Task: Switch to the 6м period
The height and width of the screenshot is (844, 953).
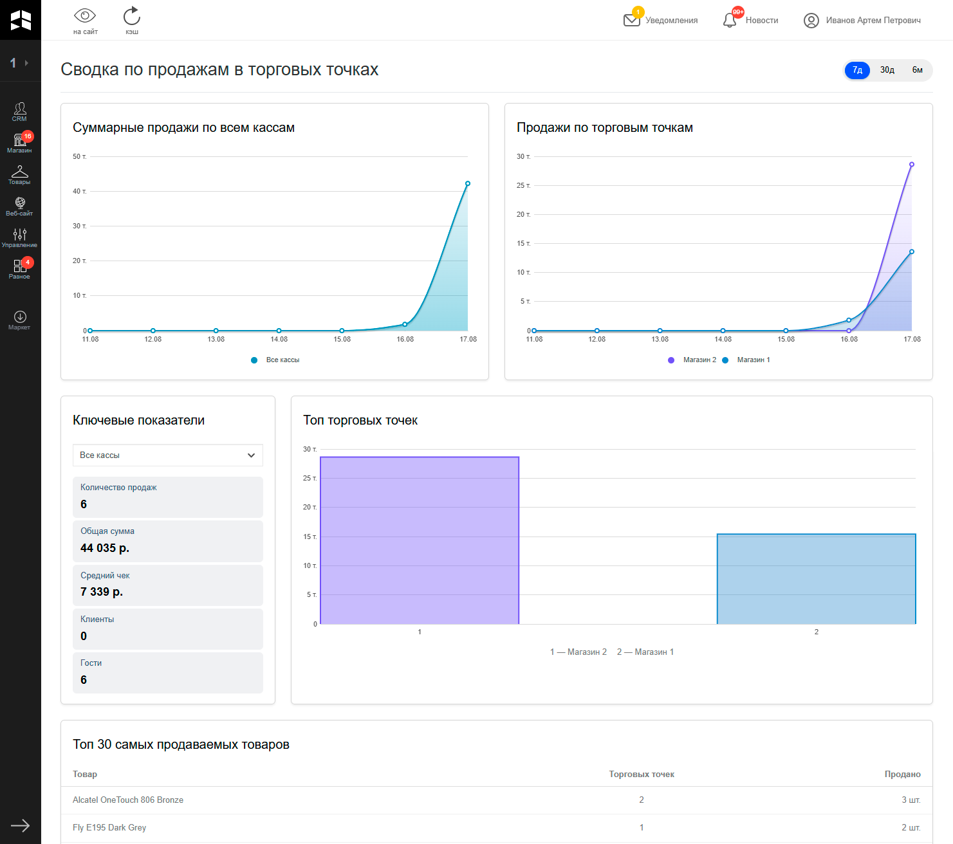Action: click(x=918, y=70)
